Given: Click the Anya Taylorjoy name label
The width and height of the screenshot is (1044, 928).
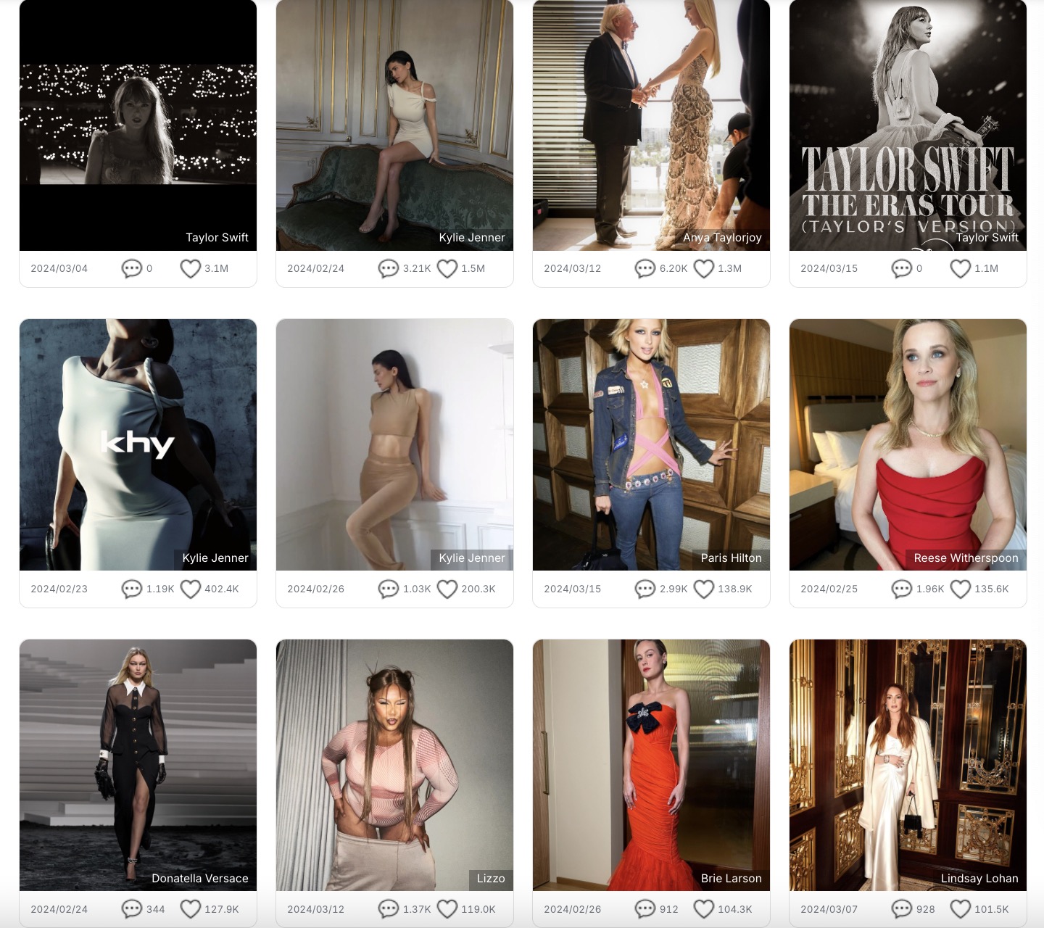Looking at the screenshot, I should [722, 238].
